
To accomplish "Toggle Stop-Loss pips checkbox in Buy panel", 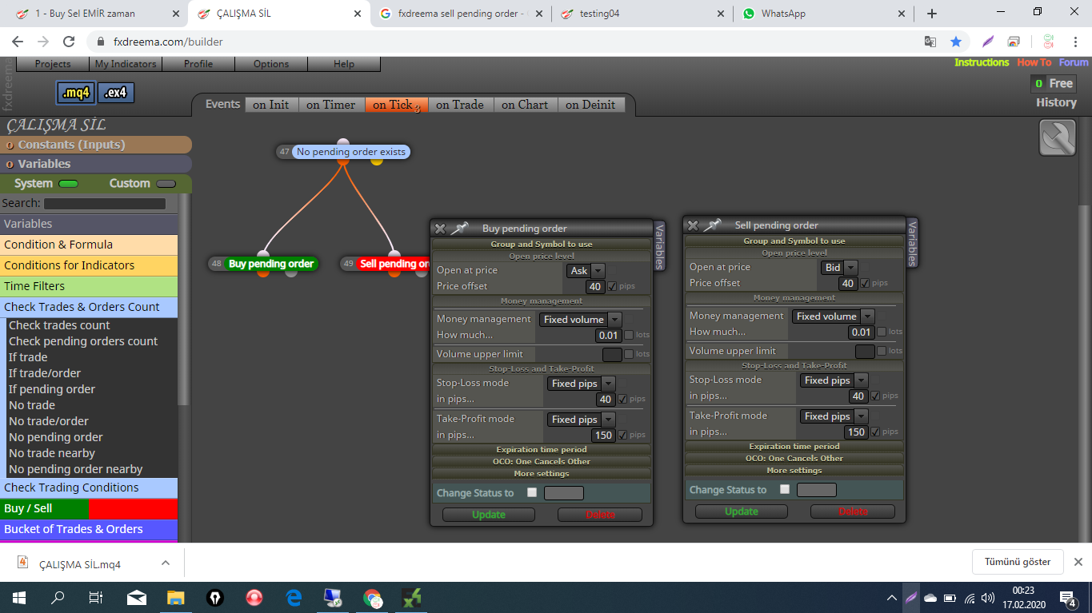I will click(x=622, y=399).
